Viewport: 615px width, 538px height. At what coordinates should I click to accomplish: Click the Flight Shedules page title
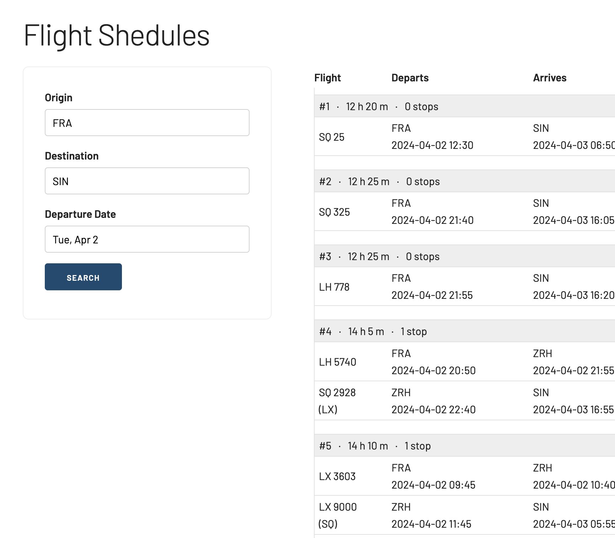(x=116, y=34)
